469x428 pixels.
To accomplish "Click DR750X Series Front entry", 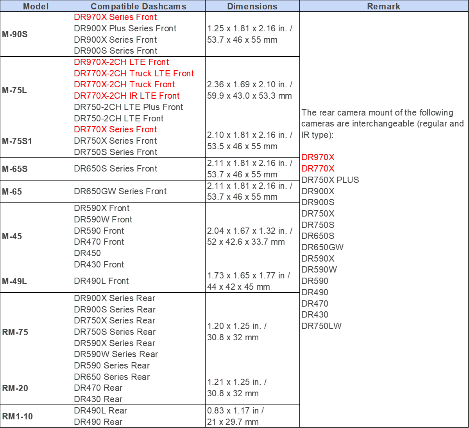I will 115,141.
